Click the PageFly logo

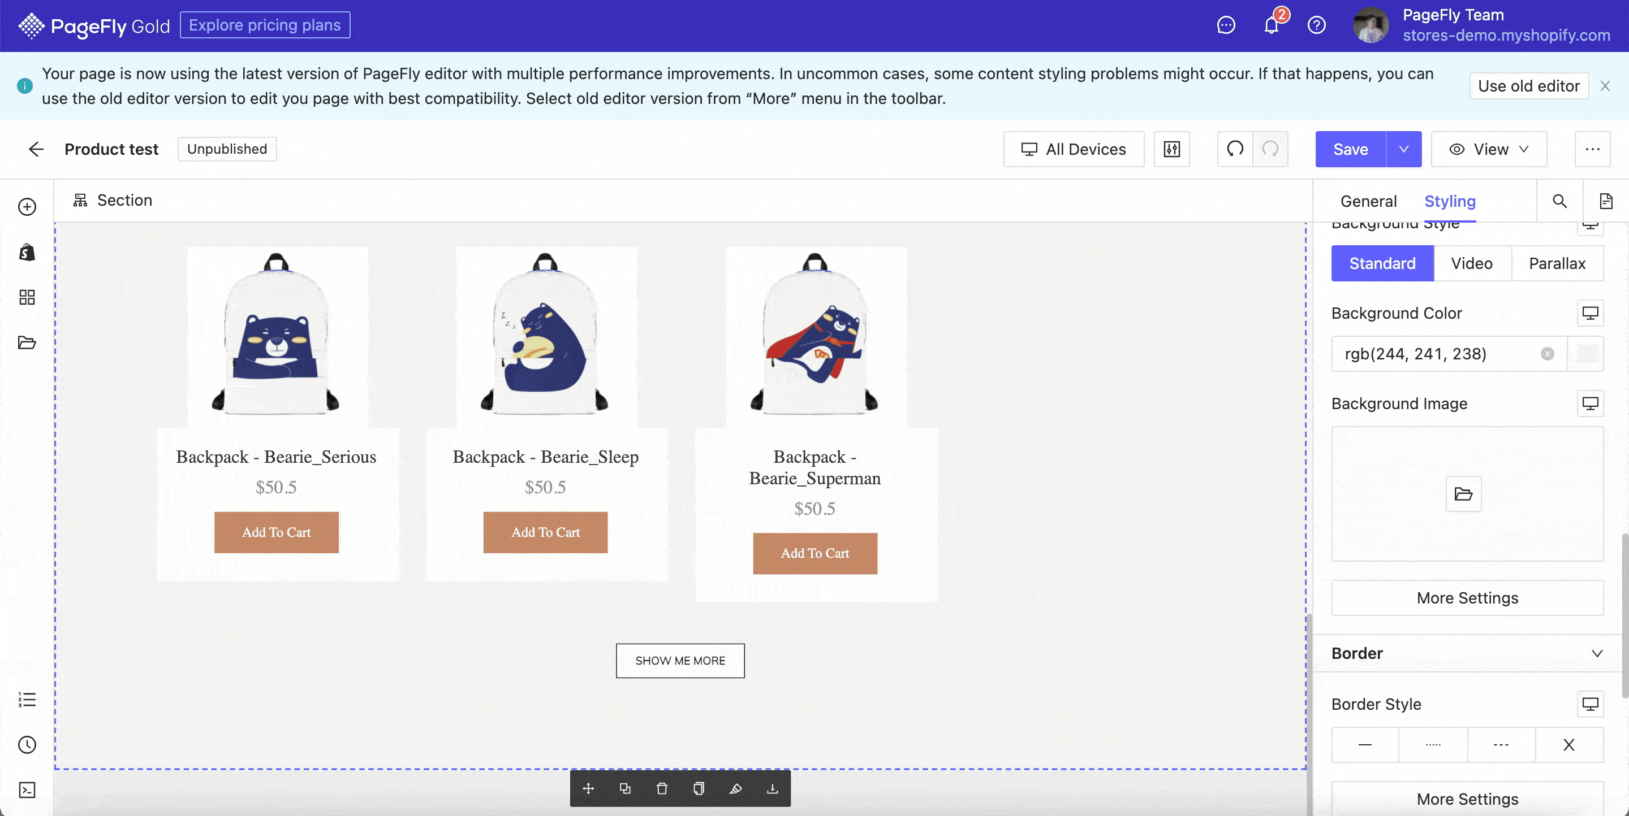pos(93,25)
